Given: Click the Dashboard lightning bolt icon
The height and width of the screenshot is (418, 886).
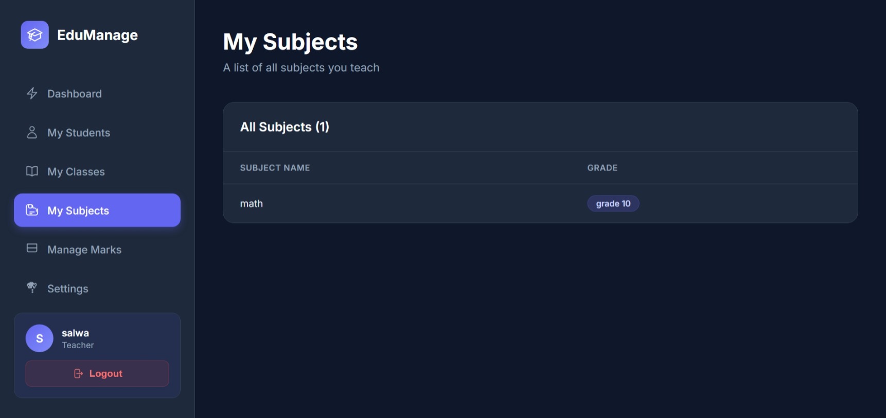Looking at the screenshot, I should point(32,93).
